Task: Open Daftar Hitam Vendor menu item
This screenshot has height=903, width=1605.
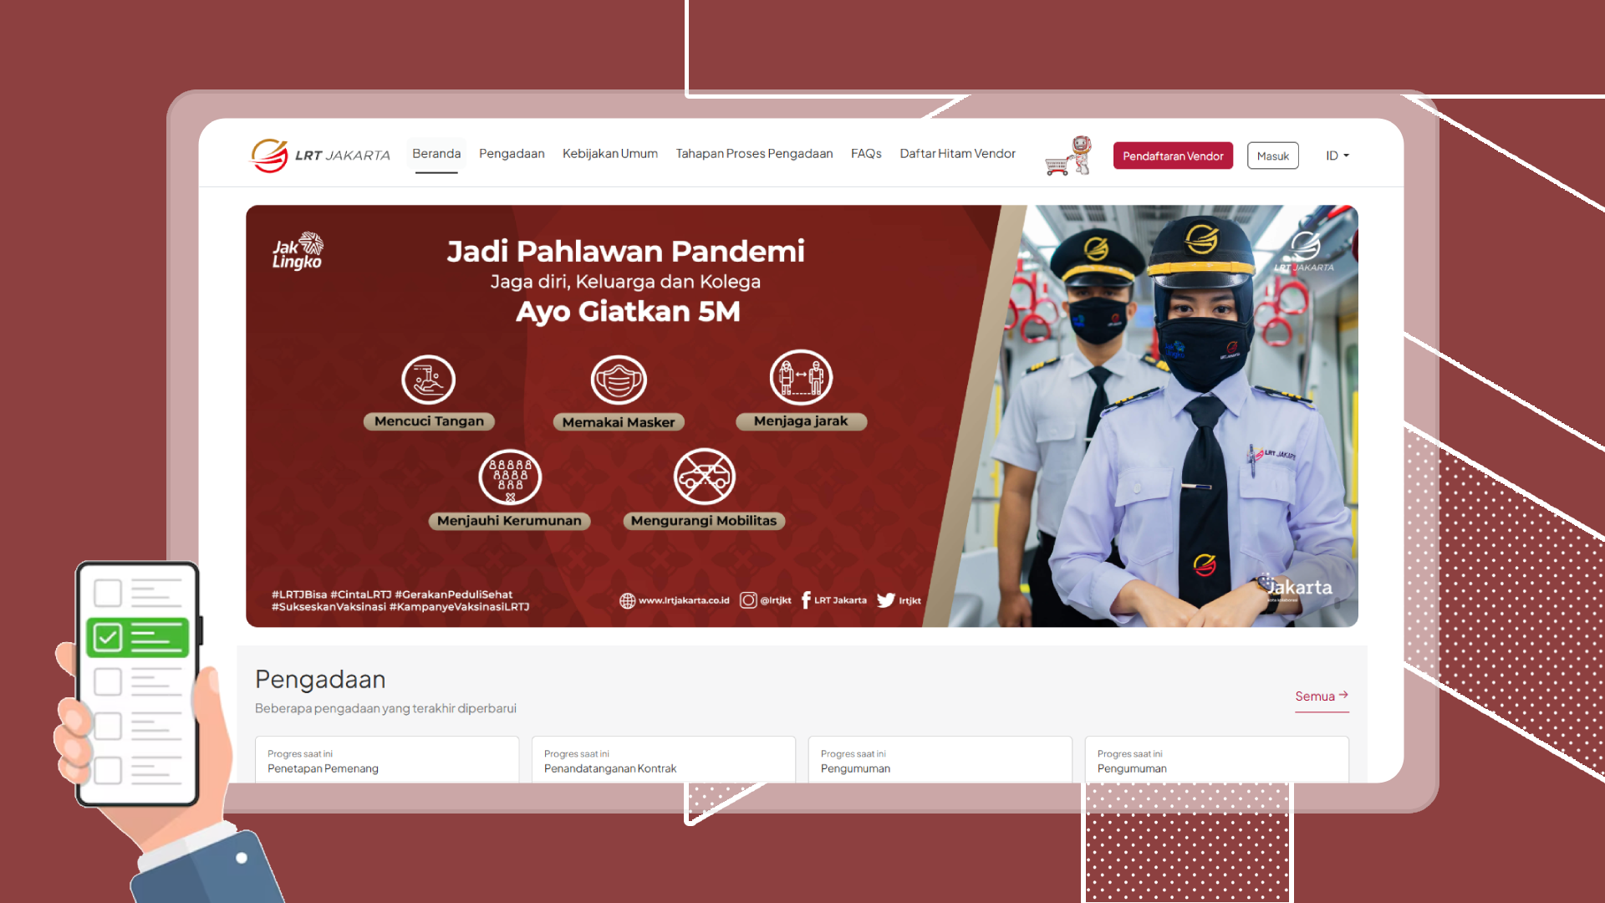Action: (958, 154)
